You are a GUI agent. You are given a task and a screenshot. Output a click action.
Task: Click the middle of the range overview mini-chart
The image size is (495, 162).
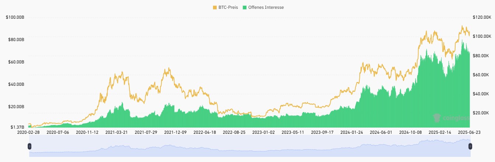click(250, 146)
